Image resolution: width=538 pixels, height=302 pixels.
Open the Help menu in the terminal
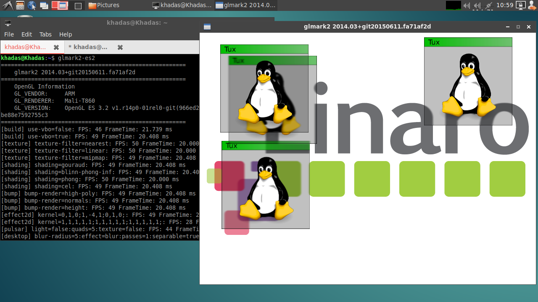click(x=66, y=34)
